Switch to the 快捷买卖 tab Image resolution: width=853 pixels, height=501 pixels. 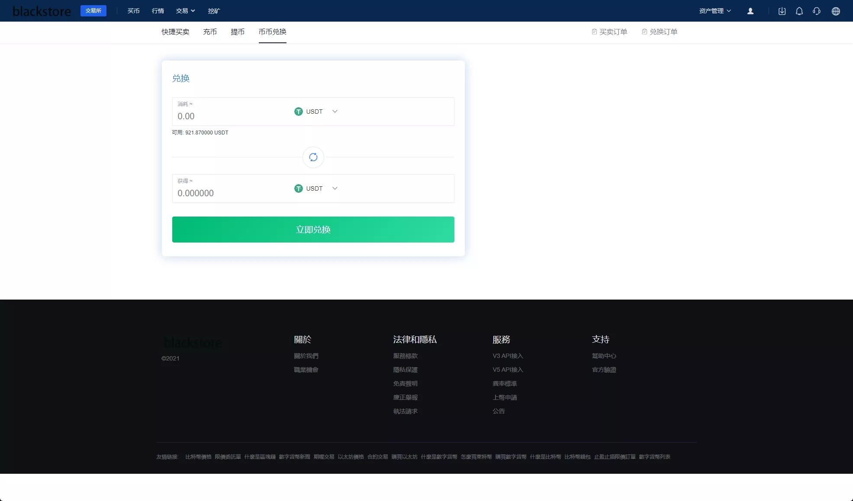(175, 32)
